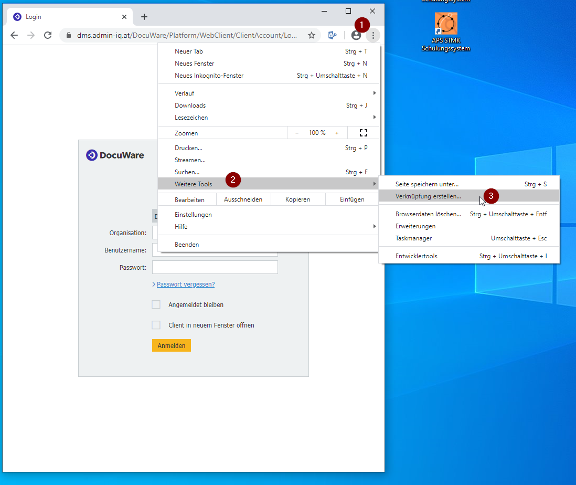Expand the Lesezeichen submenu

[268, 118]
